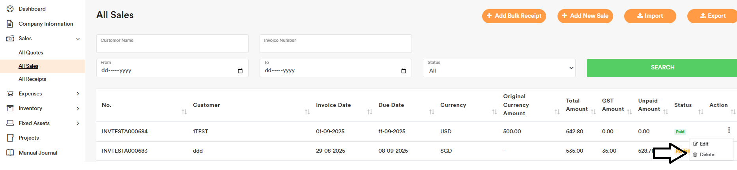Viewport: 737px width, 170px height.
Task: Select Edit from the action menu
Action: pos(704,144)
